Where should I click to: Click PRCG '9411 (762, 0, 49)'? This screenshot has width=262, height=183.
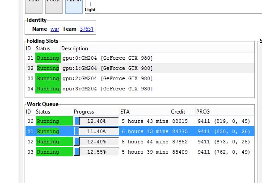(x=224, y=152)
